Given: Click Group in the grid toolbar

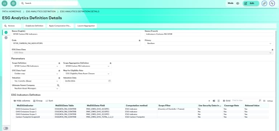Looking at the screenshot, I should click(x=38, y=101).
